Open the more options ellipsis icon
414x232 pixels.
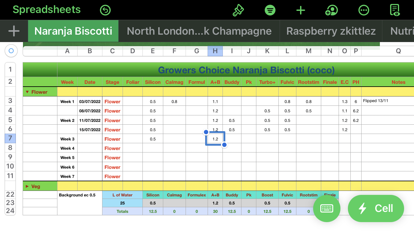363,10
